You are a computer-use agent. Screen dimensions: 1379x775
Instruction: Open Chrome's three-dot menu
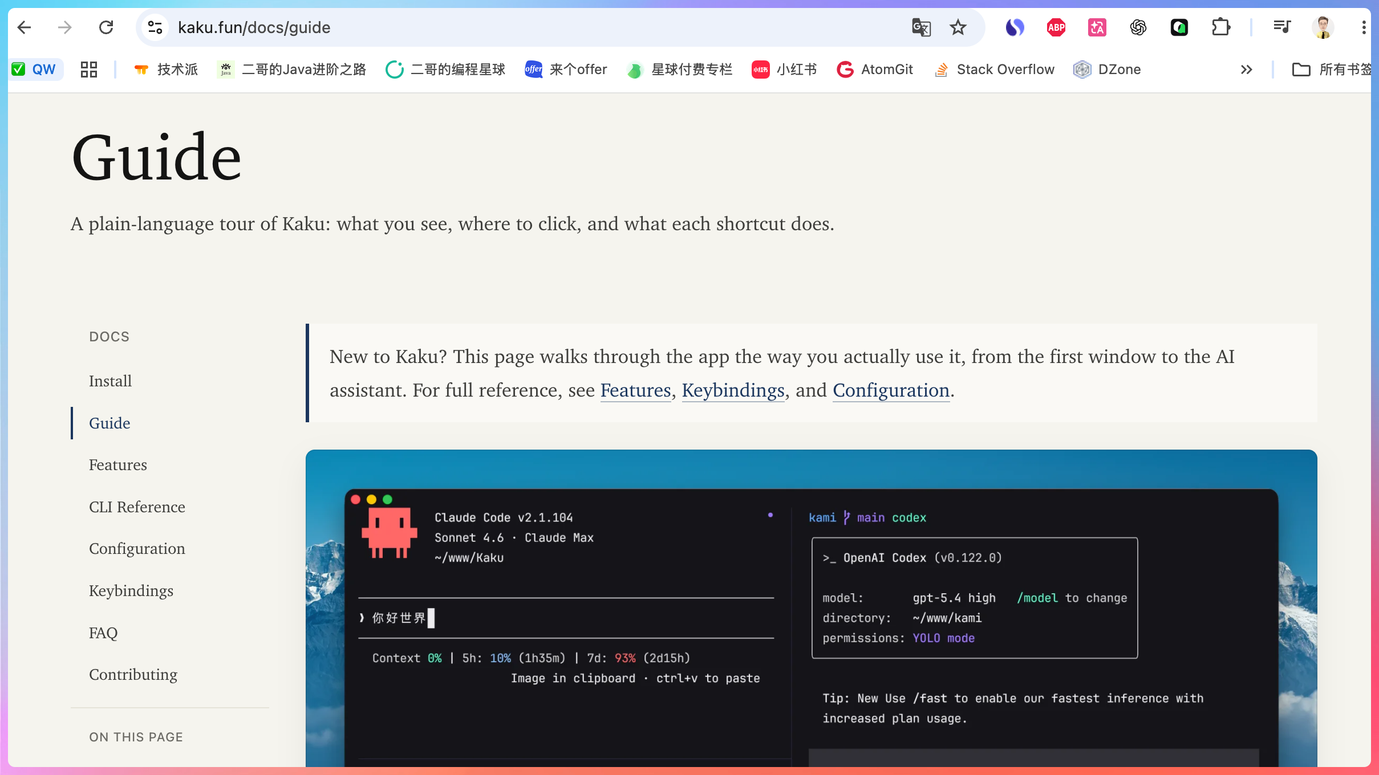click(1364, 27)
